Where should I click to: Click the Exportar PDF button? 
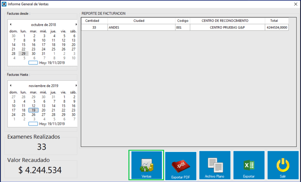(181, 166)
